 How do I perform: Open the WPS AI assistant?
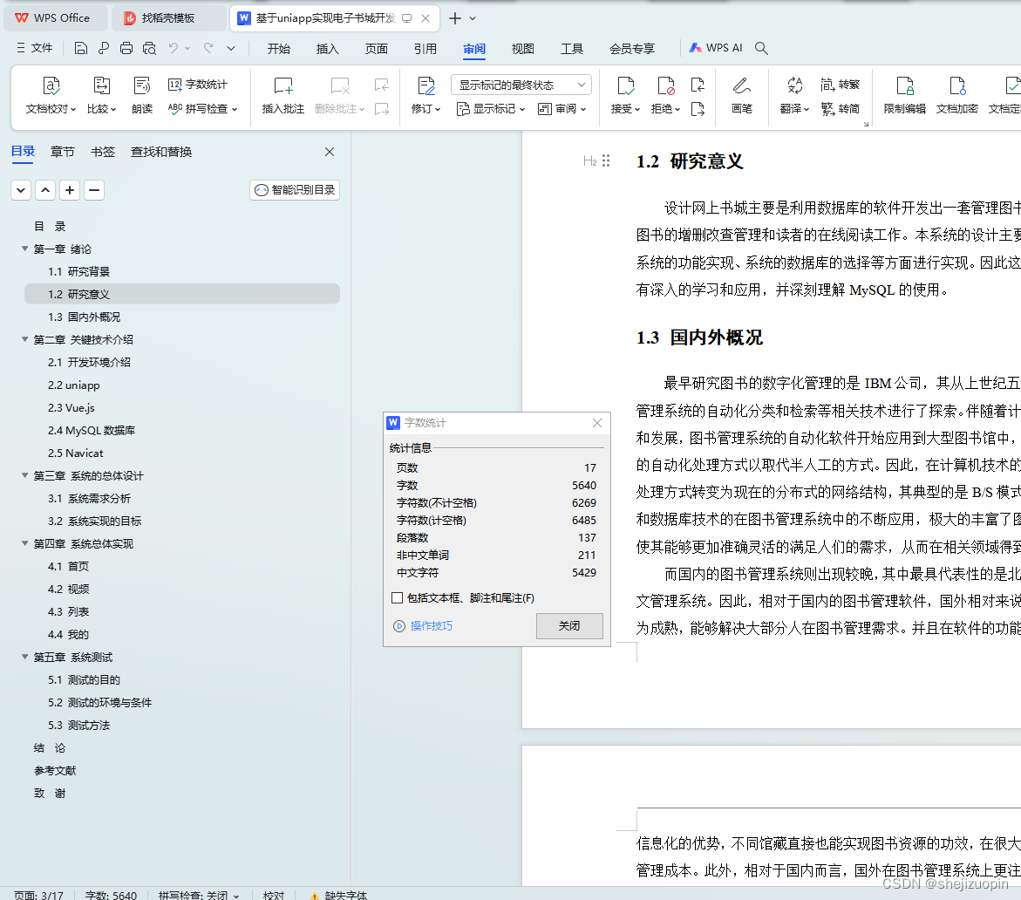(x=716, y=48)
